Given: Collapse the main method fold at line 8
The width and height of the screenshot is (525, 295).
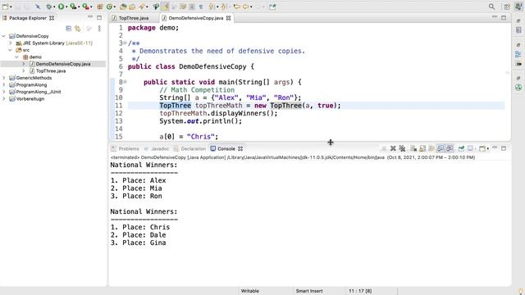Looking at the screenshot, I should click(x=125, y=82).
